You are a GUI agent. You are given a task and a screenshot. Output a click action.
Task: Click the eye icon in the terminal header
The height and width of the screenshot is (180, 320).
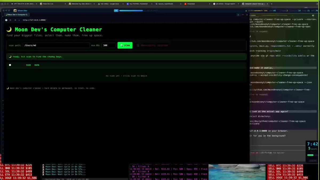click(x=313, y=15)
